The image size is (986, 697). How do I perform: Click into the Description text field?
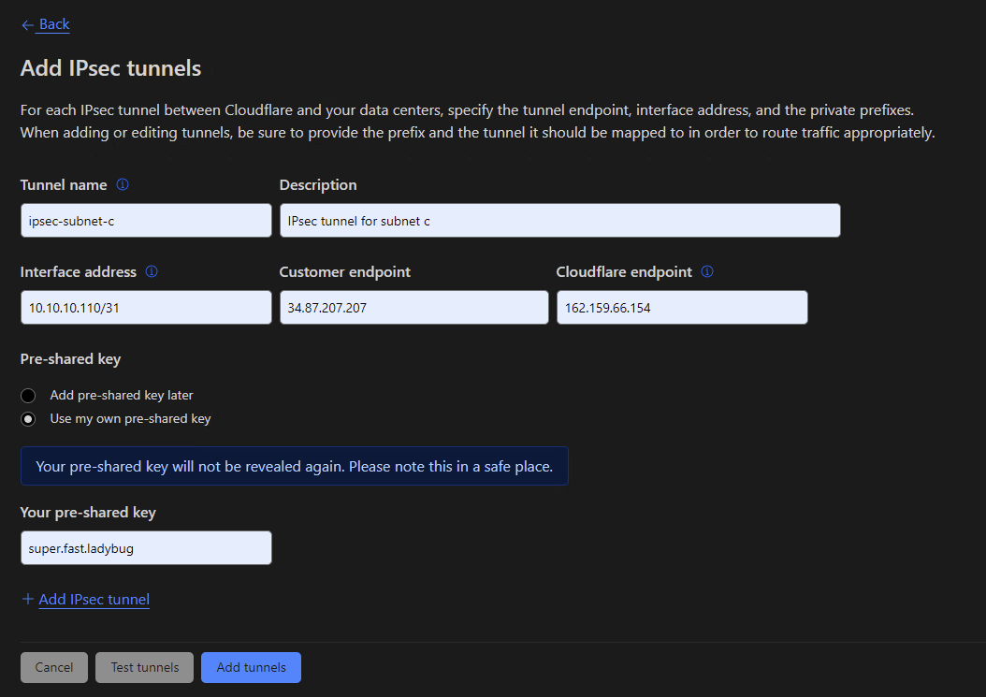coord(559,221)
